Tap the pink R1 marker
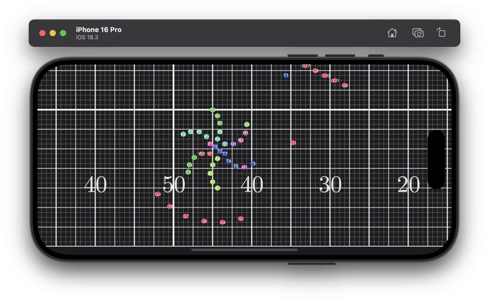Image resolution: width=489 pixels, height=306 pixels. coord(245,133)
